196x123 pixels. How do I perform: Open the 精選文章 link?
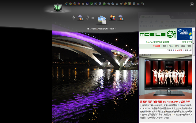(188, 50)
